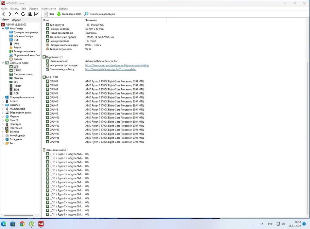This screenshot has height=229, width=310.
Task: Select the Типова потужність 95 W row
Action: pyautogui.click(x=68, y=49)
